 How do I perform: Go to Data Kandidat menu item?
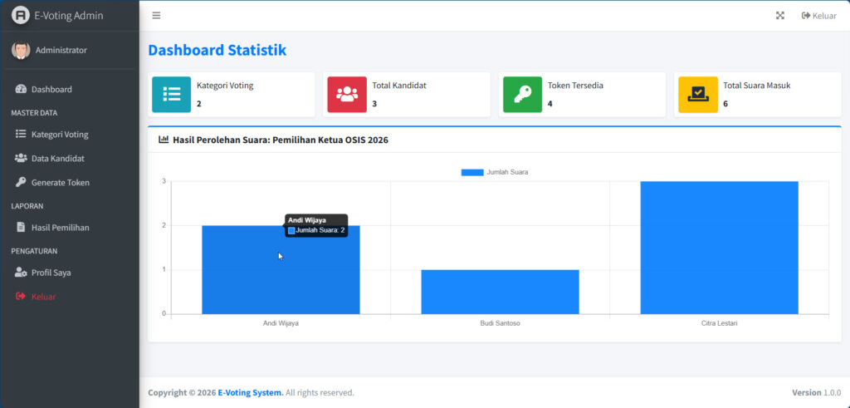[x=58, y=158]
